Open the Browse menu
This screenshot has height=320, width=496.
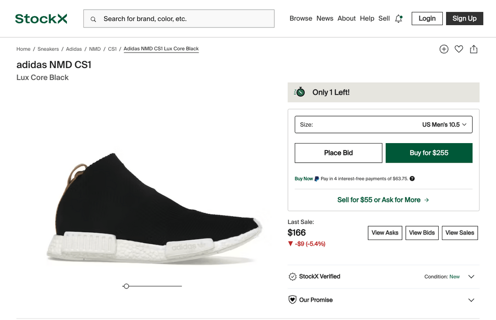(301, 19)
